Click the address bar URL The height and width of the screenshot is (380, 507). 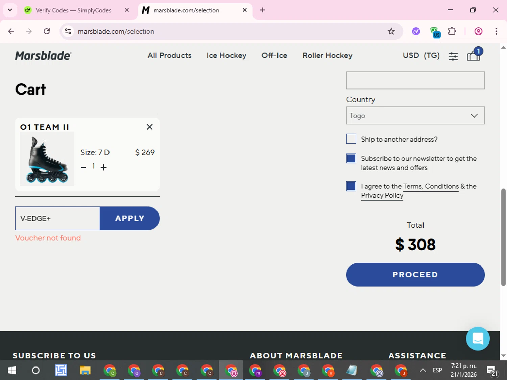[116, 31]
